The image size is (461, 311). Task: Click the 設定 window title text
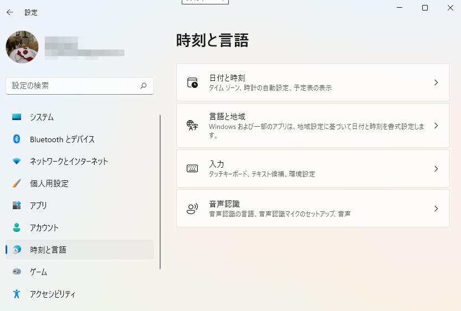click(x=31, y=12)
